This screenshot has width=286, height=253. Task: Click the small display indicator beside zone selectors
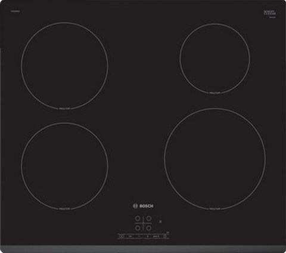[160, 221]
